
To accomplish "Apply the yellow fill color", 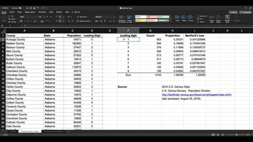I will coord(42,21).
